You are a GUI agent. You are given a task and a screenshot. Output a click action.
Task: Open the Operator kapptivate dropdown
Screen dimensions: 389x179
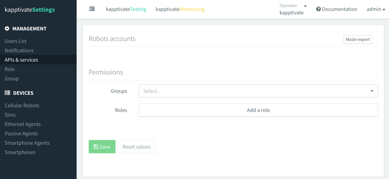tap(293, 9)
